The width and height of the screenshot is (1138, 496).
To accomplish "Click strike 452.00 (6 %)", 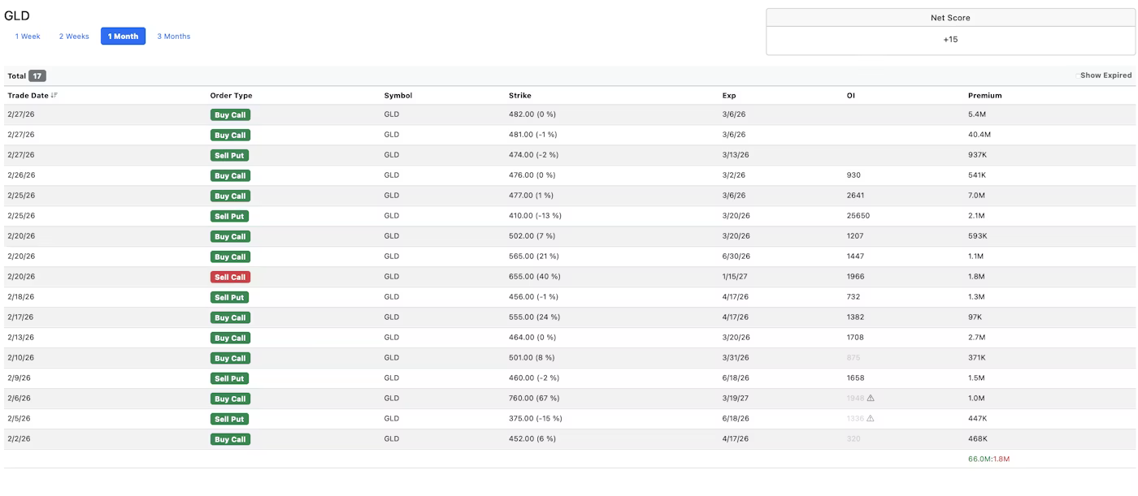I will (532, 439).
